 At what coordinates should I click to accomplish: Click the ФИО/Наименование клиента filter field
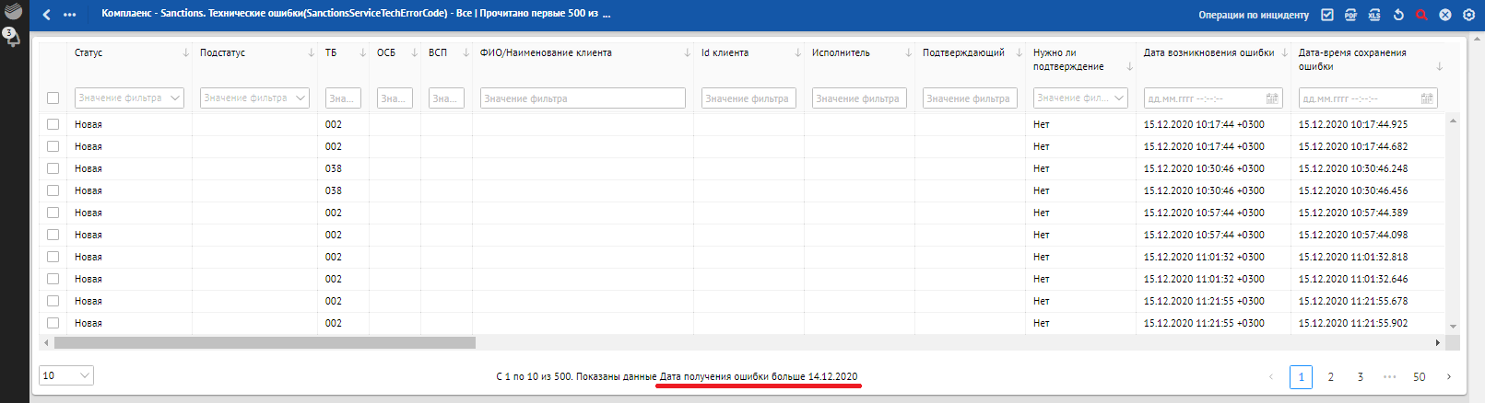[582, 98]
